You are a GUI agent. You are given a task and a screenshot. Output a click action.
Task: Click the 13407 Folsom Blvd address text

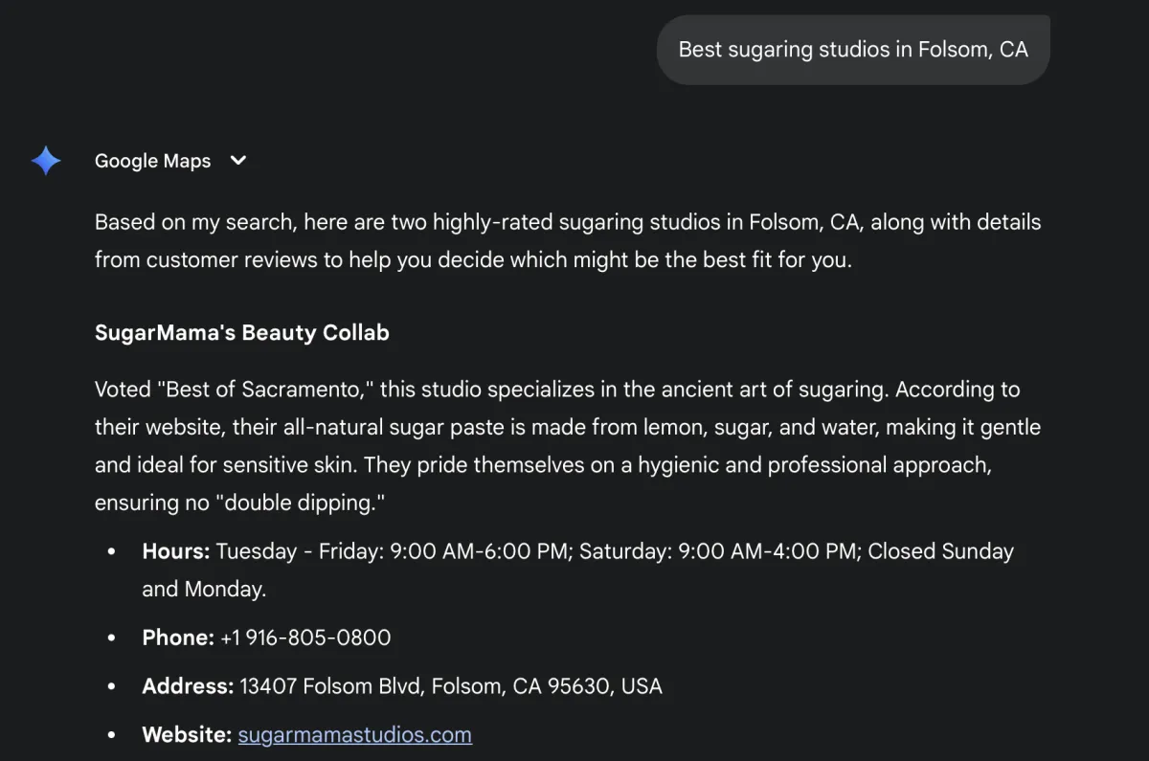point(451,686)
